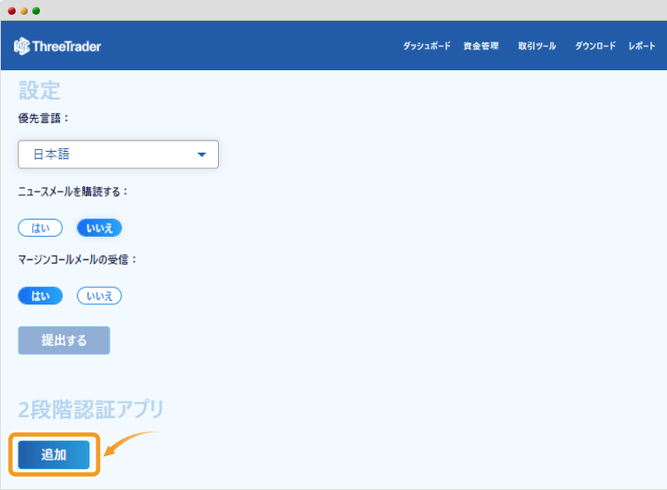This screenshot has height=490, width=667.
Task: Open the 取引ツール menu
Action: point(537,46)
